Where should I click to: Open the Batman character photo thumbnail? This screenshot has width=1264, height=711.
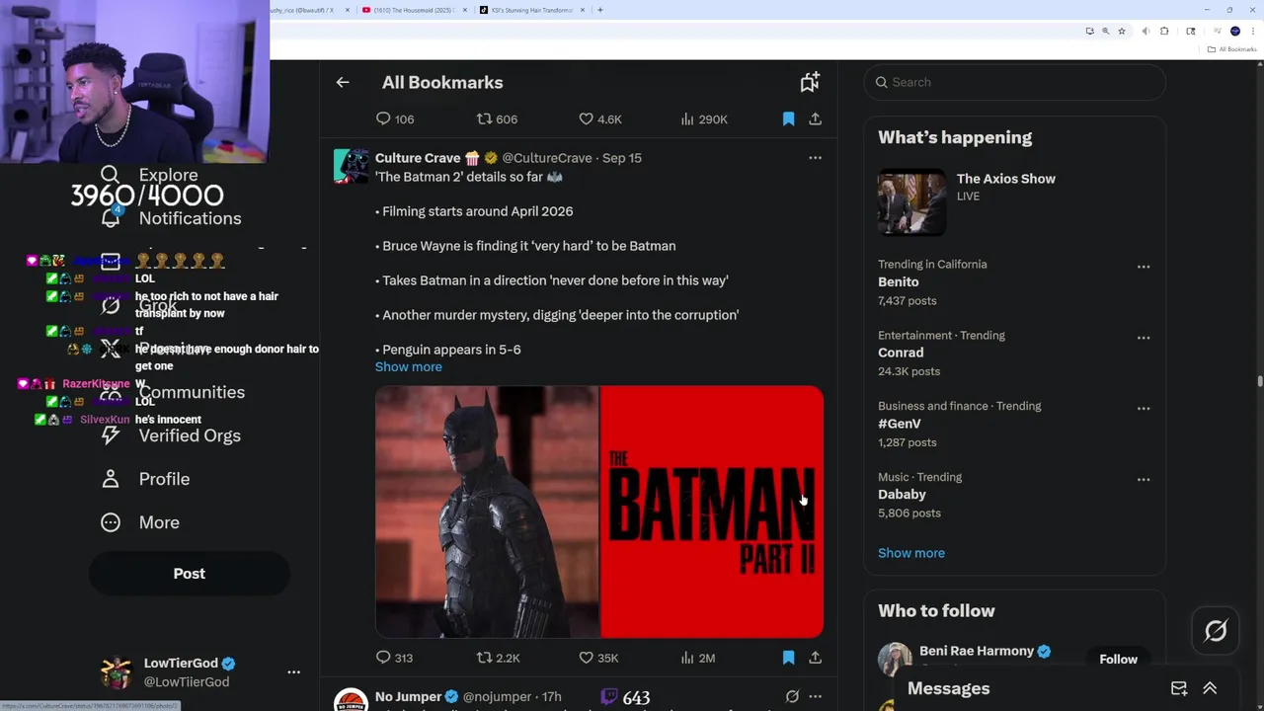tap(486, 512)
